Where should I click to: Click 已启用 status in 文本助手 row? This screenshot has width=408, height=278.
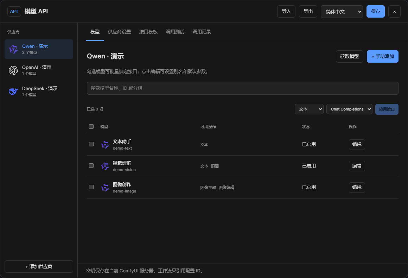click(309, 145)
